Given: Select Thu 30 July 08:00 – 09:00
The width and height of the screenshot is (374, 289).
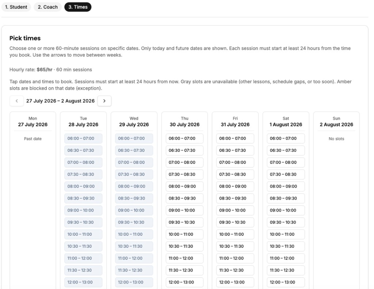Looking at the screenshot, I should (x=184, y=186).
